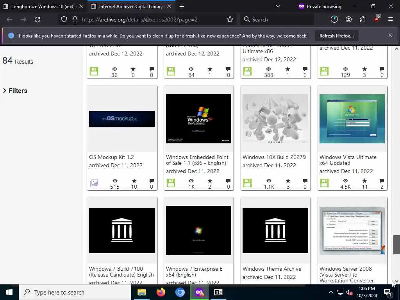Click the scrollbar up arrow
This screenshot has width=400, height=300.
point(396,49)
